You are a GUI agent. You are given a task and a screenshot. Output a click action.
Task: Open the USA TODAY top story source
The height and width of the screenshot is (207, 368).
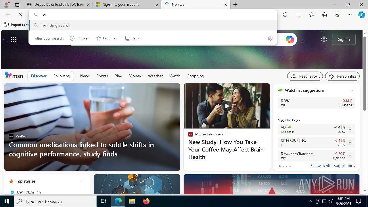[25, 192]
